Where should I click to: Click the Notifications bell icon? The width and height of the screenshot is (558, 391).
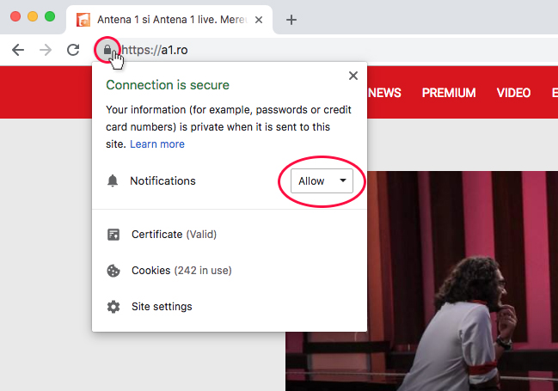point(113,181)
